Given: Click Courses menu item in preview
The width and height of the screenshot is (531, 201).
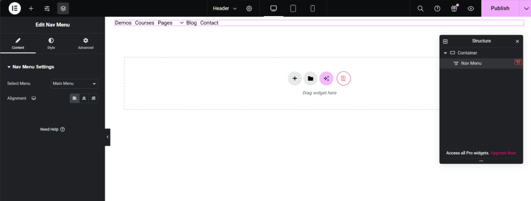Looking at the screenshot, I should point(145,23).
